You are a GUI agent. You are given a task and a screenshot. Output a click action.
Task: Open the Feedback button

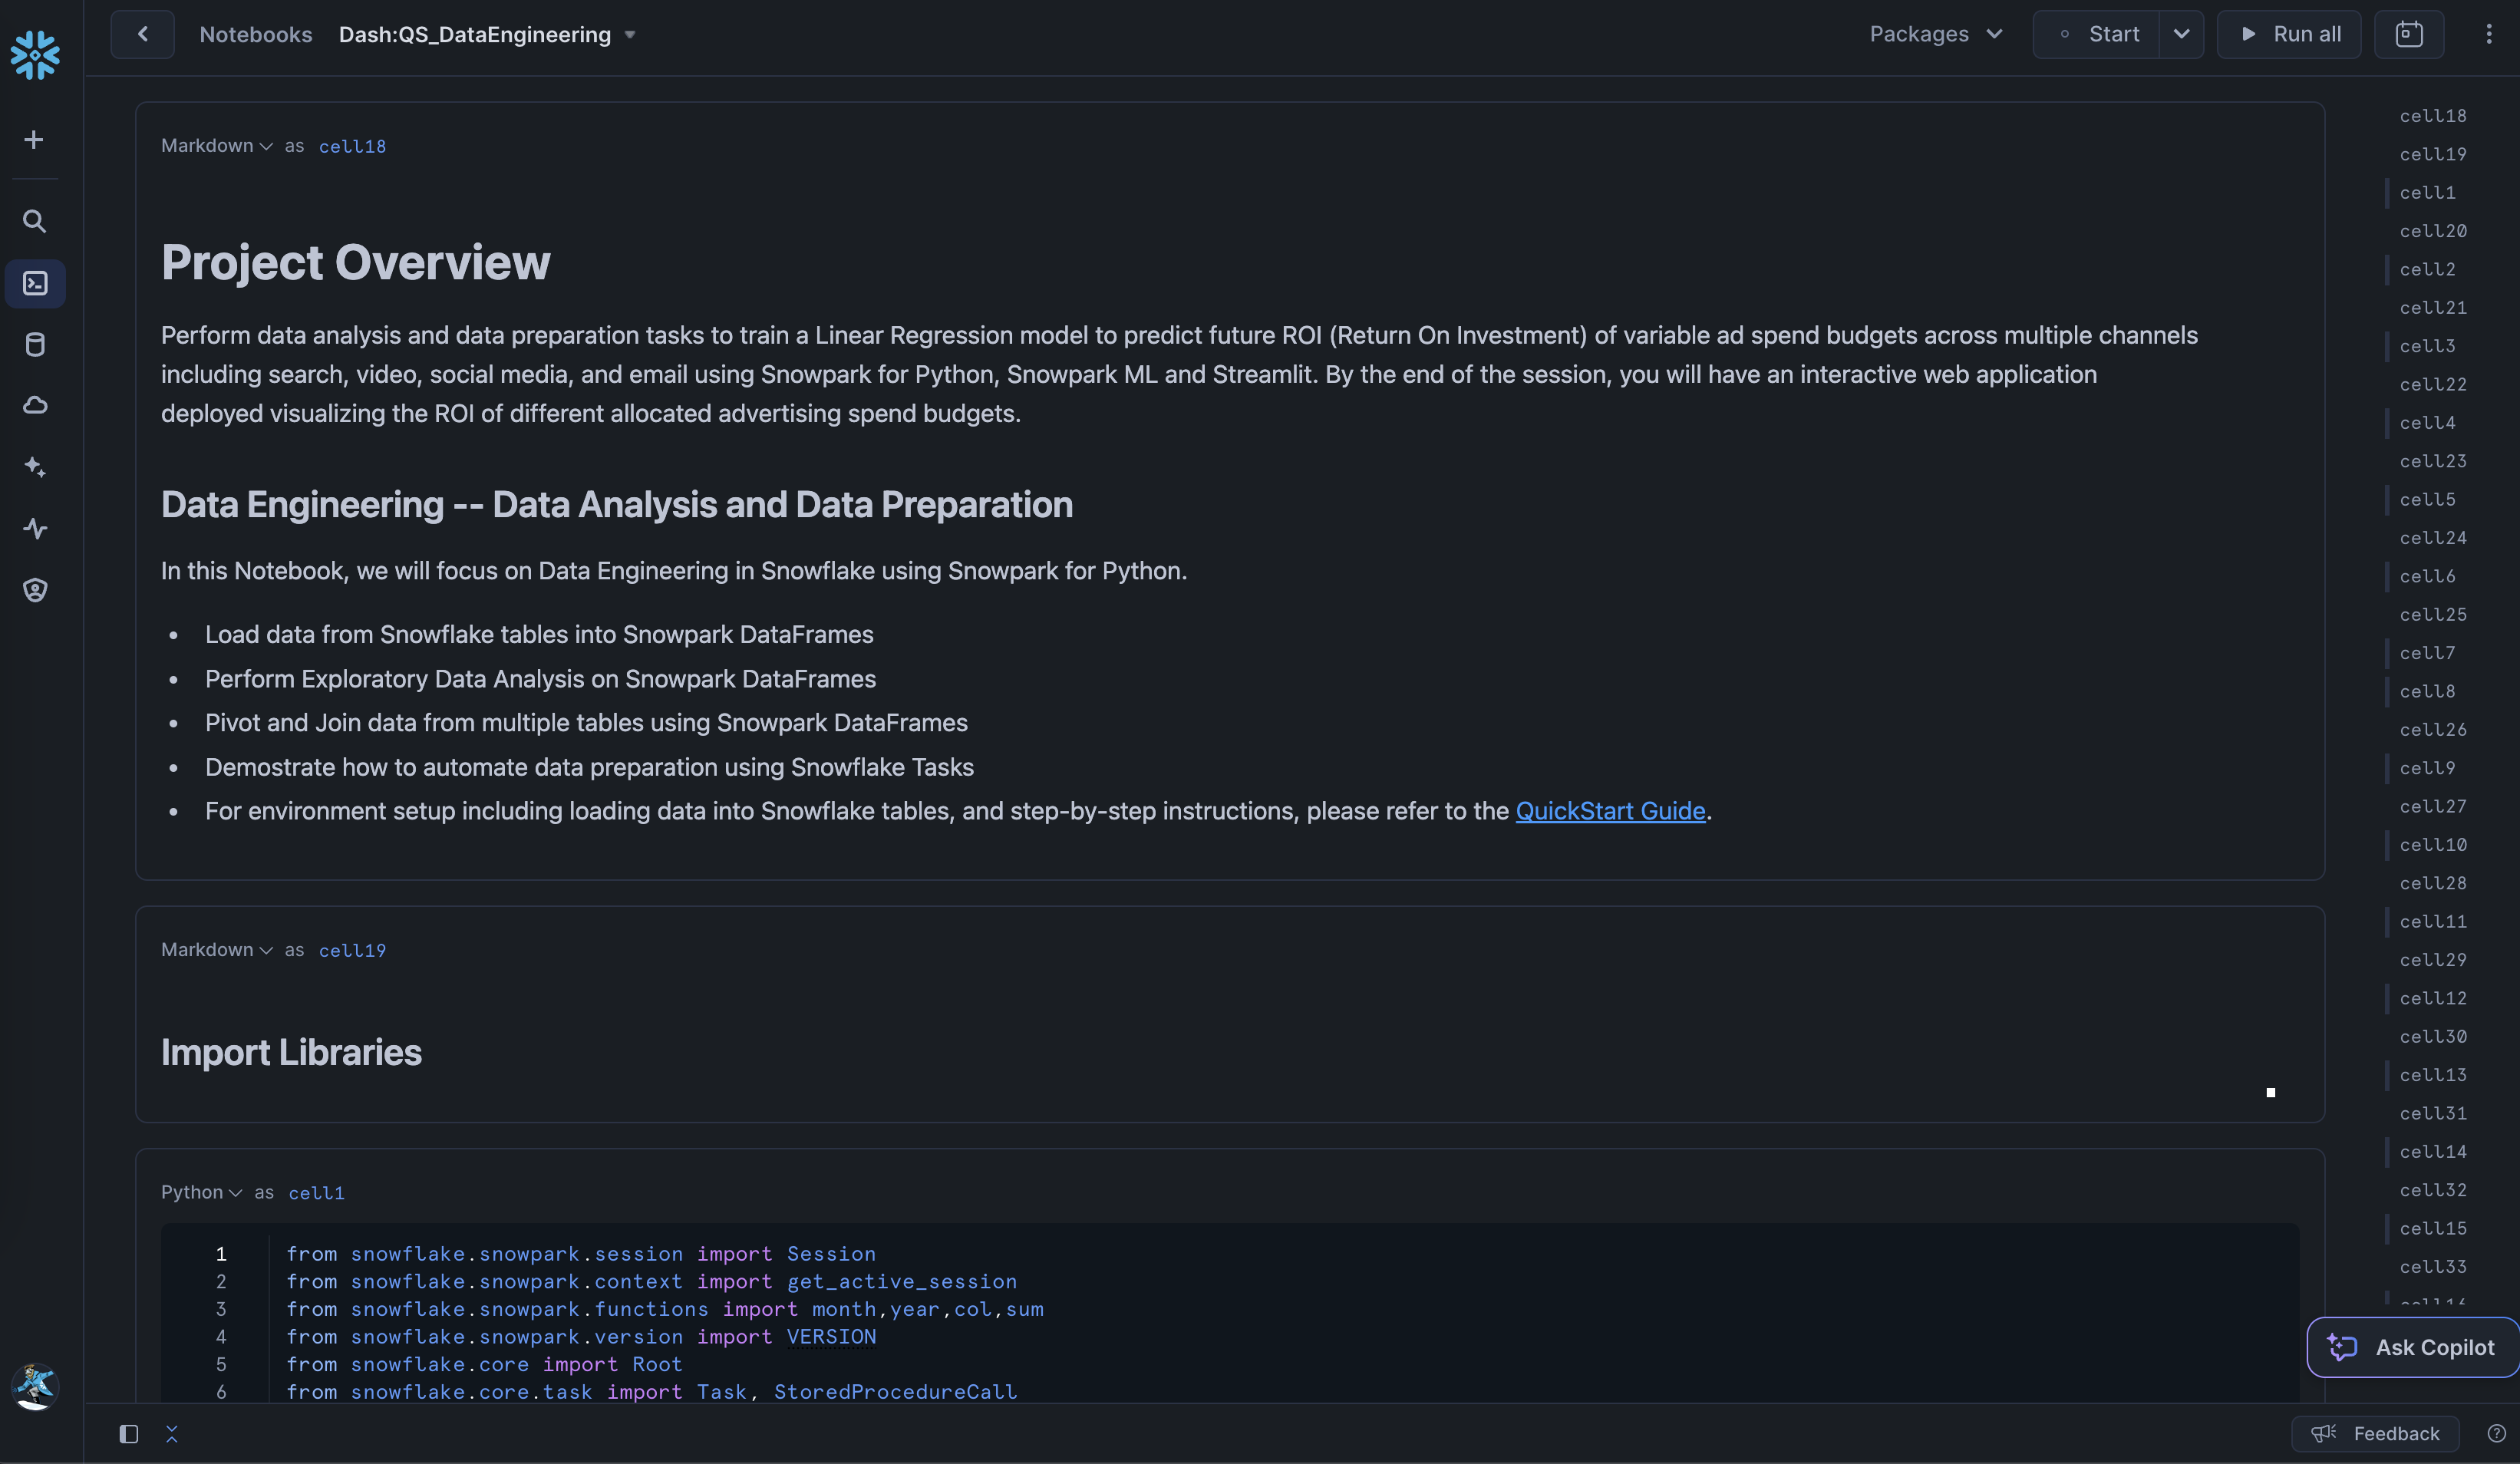tap(2375, 1434)
